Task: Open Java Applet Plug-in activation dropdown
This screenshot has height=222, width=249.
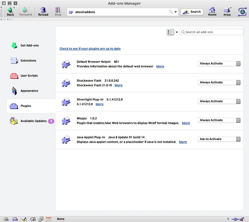Action: pyautogui.click(x=219, y=139)
